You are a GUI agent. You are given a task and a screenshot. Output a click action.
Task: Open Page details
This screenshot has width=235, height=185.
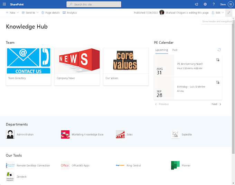[50, 12]
